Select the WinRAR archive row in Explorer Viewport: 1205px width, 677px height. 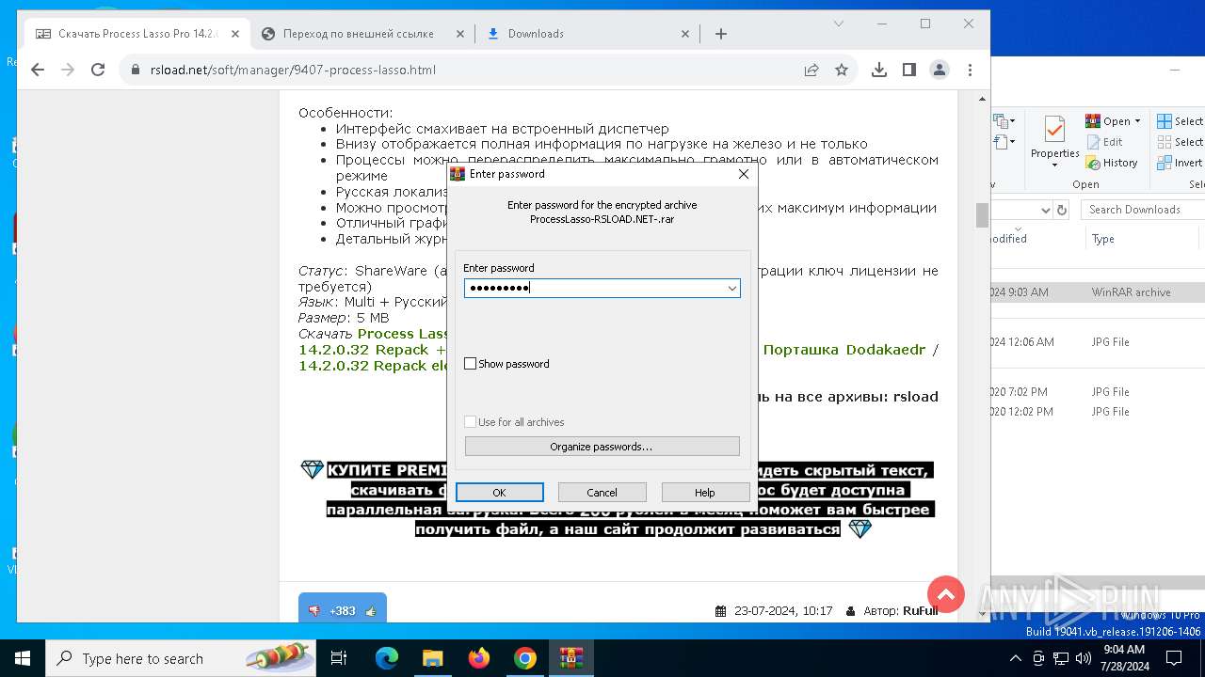pyautogui.click(x=1098, y=292)
